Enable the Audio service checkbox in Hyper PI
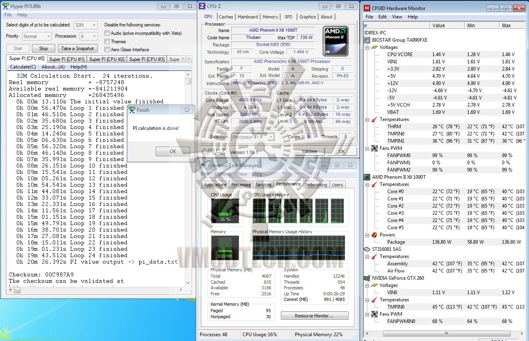Viewport: 529px width, 341px height. (x=107, y=33)
